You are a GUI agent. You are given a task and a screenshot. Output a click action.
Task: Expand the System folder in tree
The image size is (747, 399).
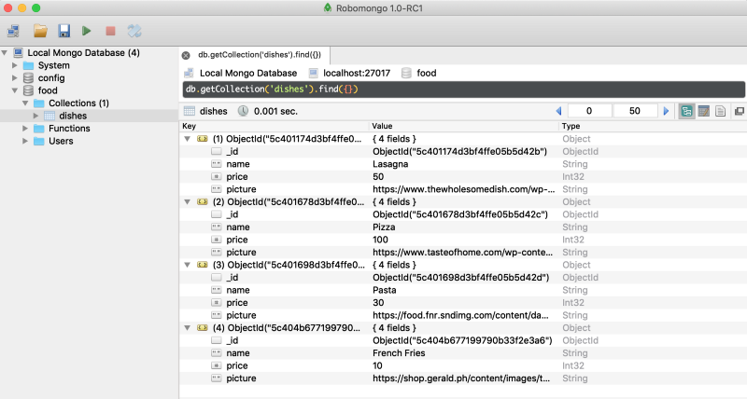tap(14, 65)
